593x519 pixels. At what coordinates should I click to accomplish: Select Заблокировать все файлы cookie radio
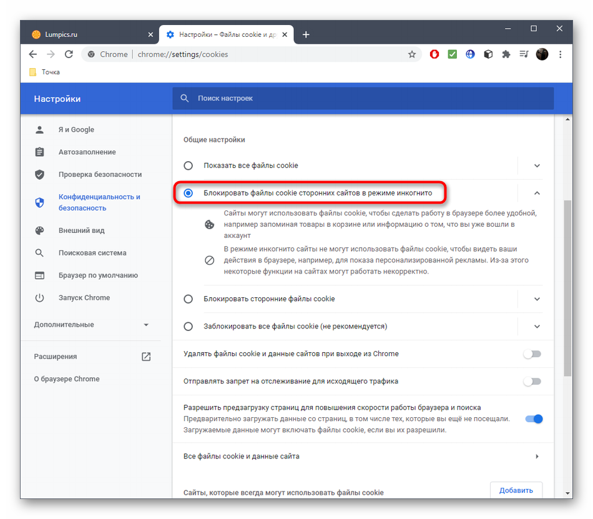[x=188, y=327]
